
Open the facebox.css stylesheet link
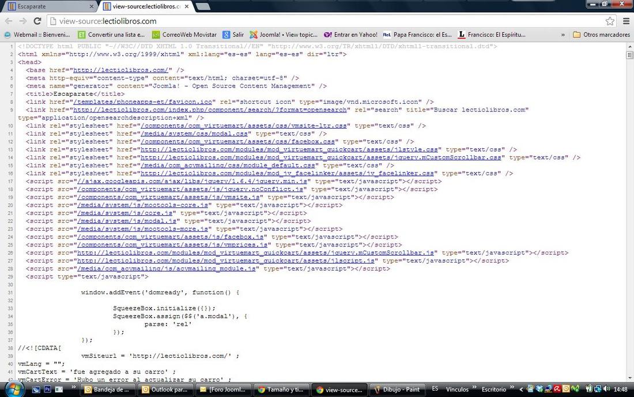(x=237, y=141)
